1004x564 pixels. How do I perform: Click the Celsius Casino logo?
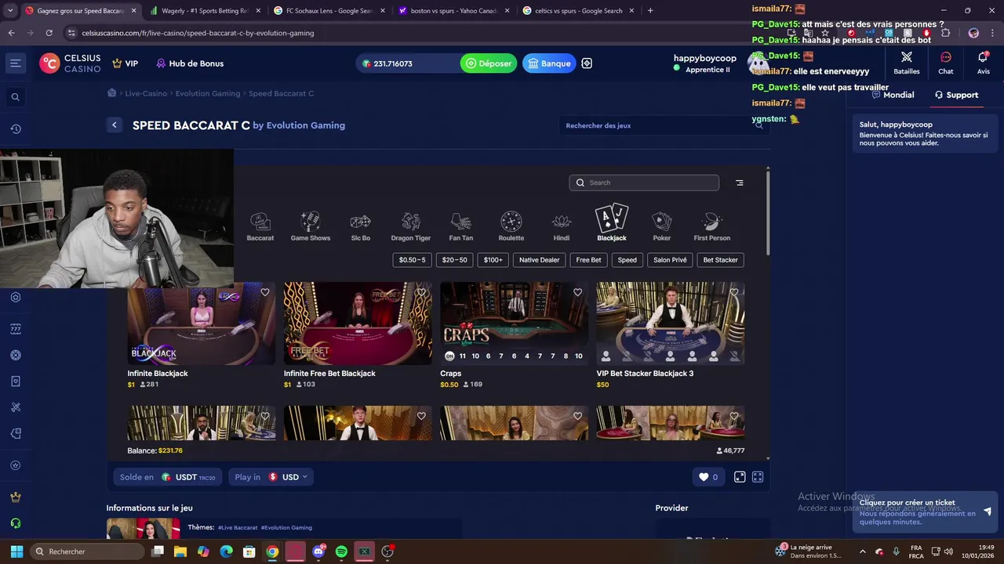71,63
